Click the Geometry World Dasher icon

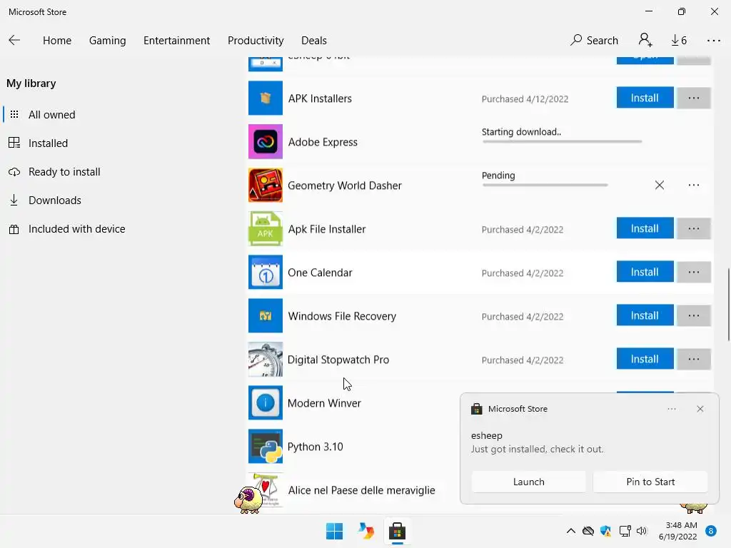tap(266, 185)
